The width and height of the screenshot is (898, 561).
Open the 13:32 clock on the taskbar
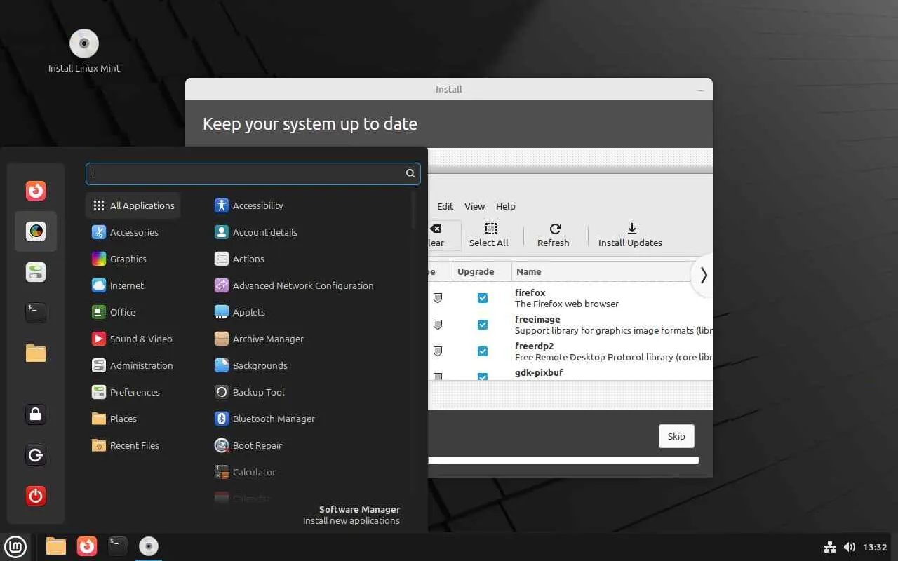click(875, 547)
